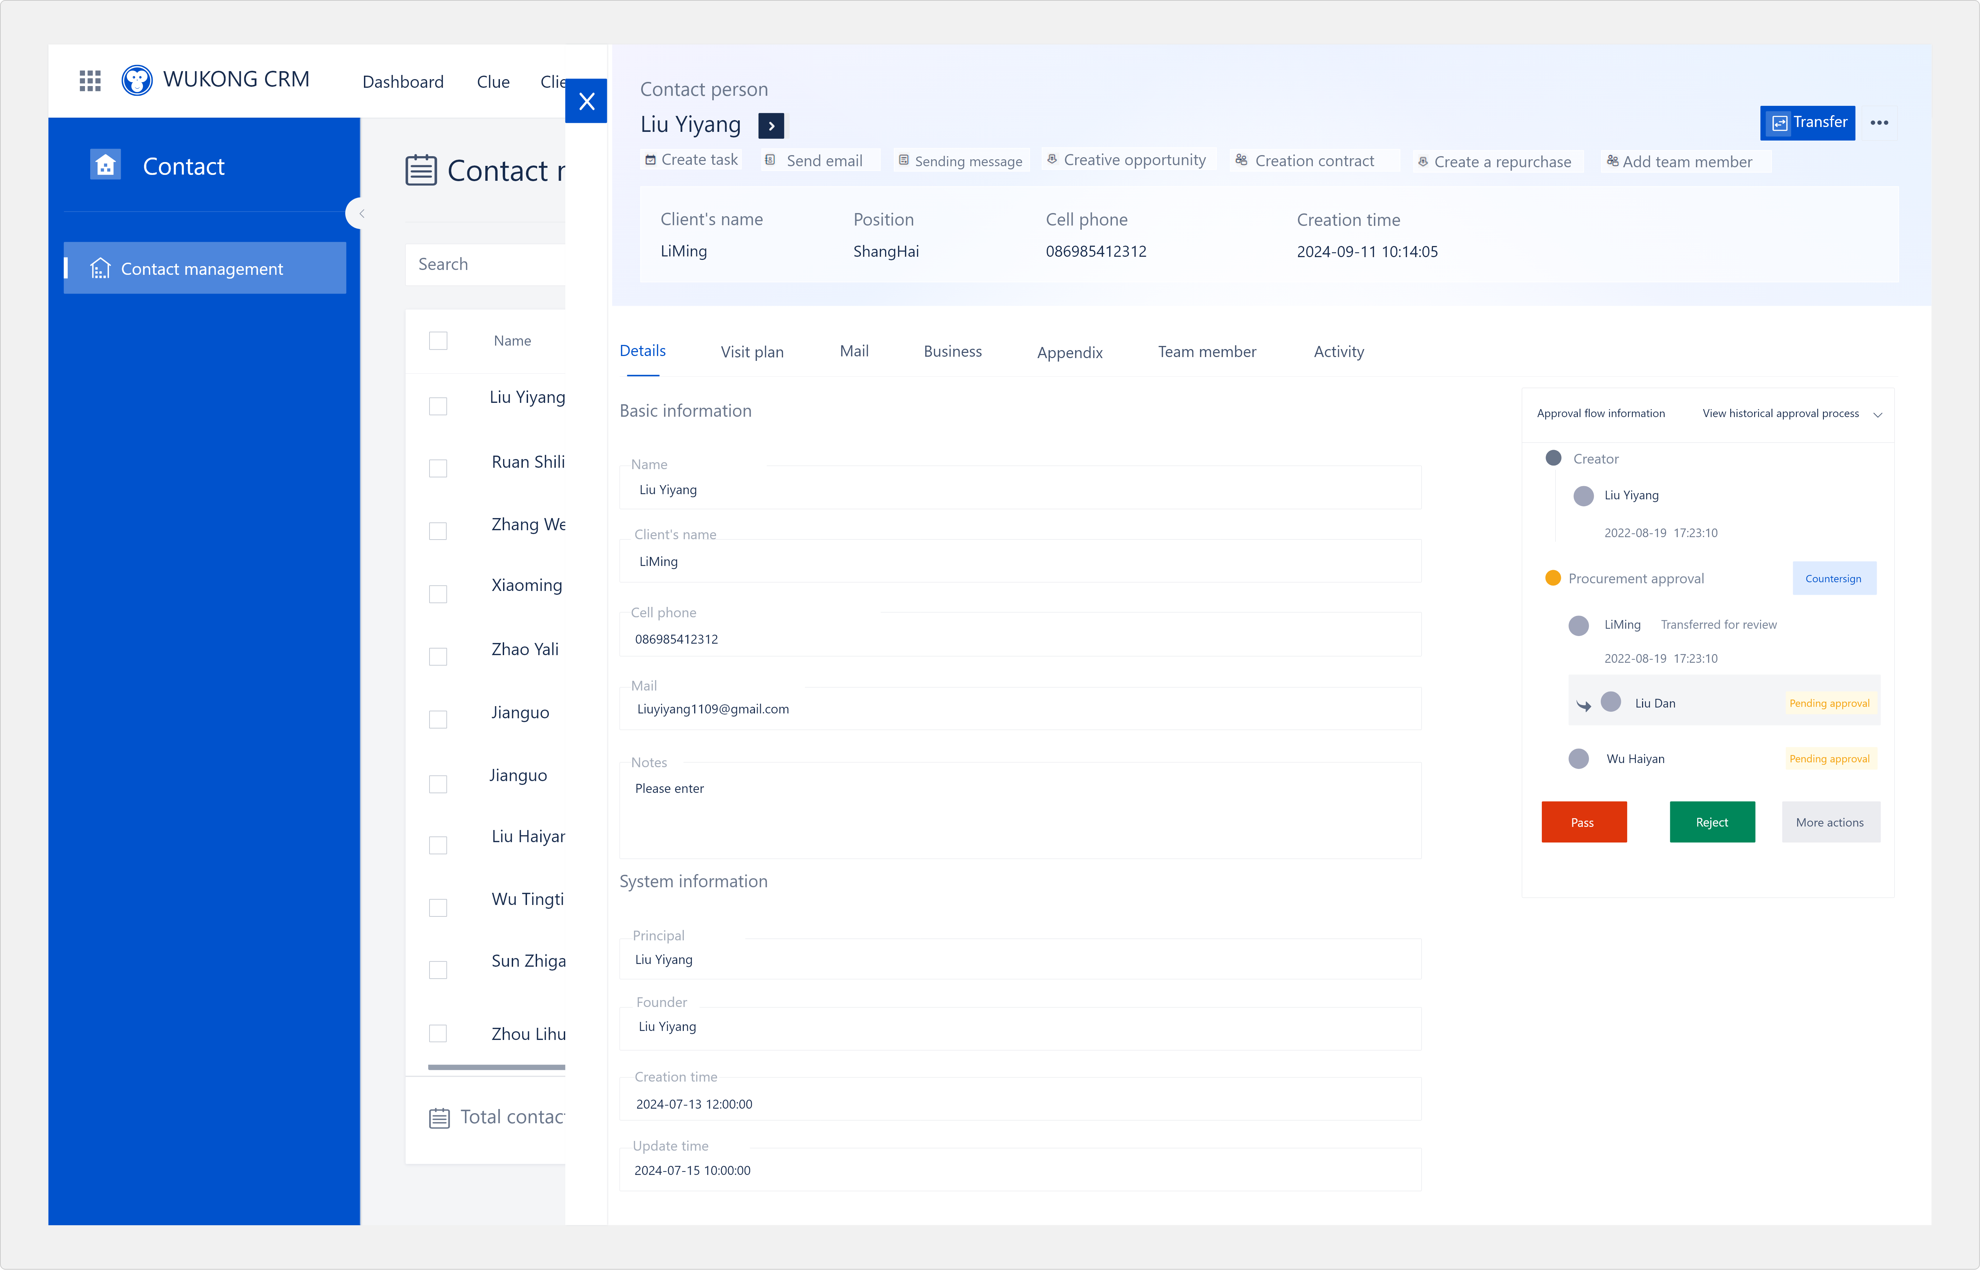Check the box for Liu Haiyan row
Screen dimensions: 1980x1270
point(439,845)
